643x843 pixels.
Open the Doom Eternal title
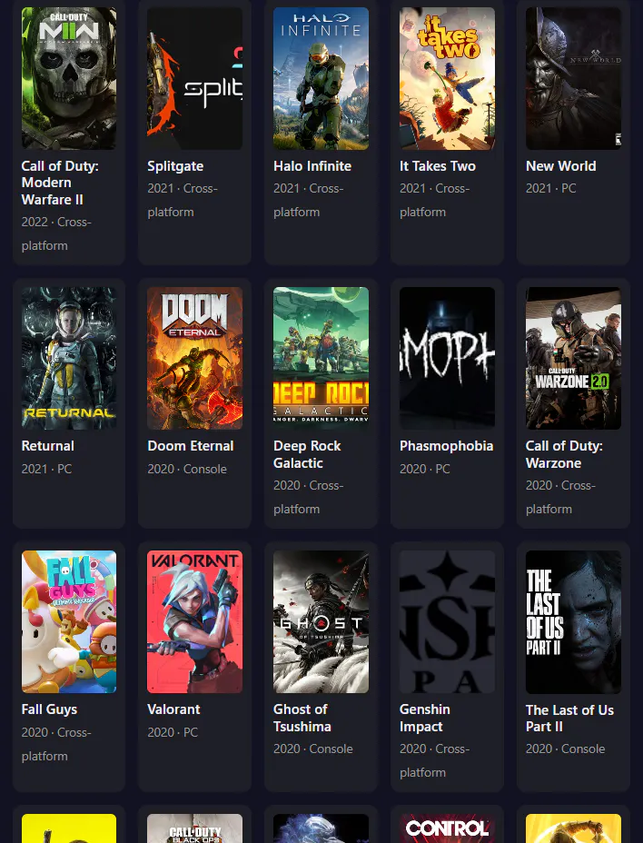pyautogui.click(x=191, y=446)
